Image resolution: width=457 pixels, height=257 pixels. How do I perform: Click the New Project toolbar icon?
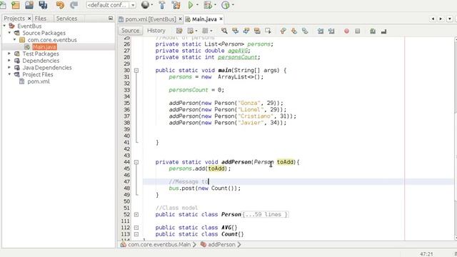15,5
